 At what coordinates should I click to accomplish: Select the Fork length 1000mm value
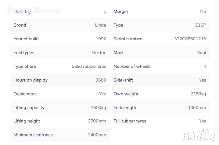pyautogui.click(x=197, y=107)
